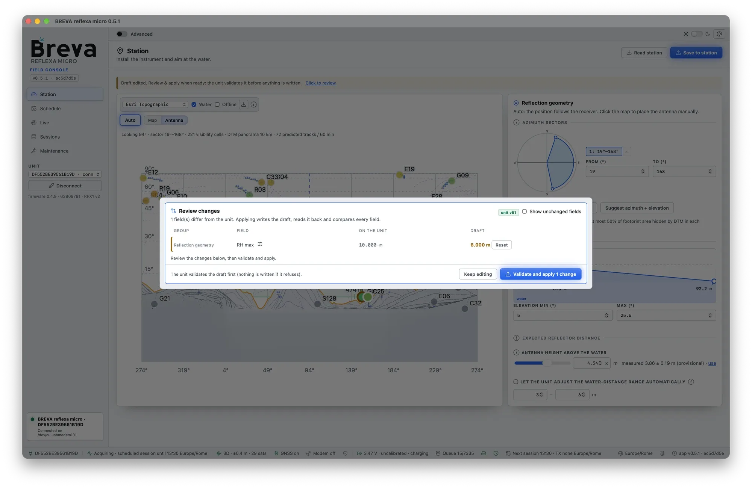Click the elevation profile handle at 92.2 m

(714, 281)
